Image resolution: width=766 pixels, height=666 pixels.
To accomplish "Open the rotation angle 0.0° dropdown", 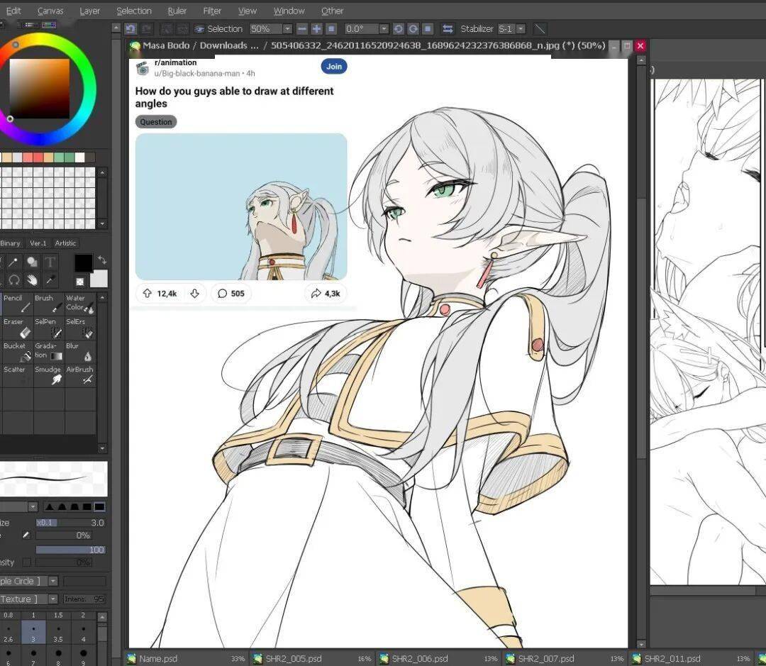I will (x=384, y=29).
